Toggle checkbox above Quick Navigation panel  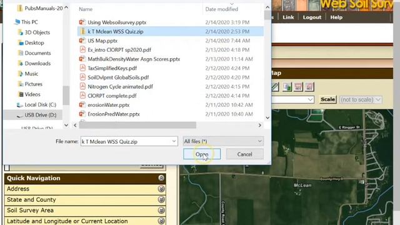pyautogui.click(x=7, y=167)
